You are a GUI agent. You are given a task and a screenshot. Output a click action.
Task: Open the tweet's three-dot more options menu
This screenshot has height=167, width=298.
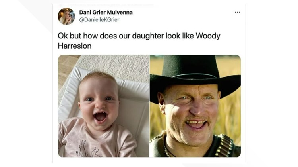pos(237,12)
